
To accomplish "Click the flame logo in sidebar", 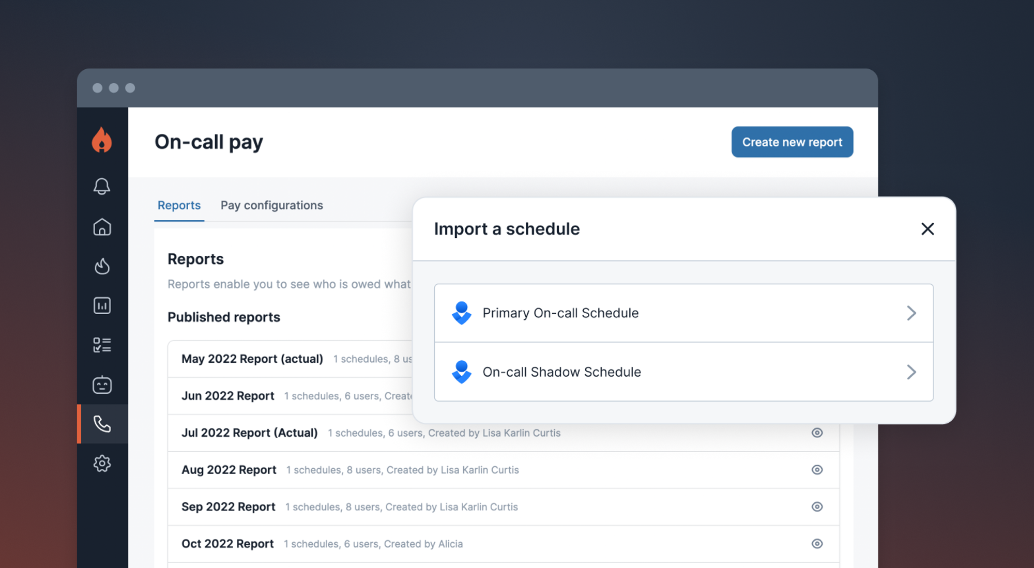I will [x=102, y=140].
